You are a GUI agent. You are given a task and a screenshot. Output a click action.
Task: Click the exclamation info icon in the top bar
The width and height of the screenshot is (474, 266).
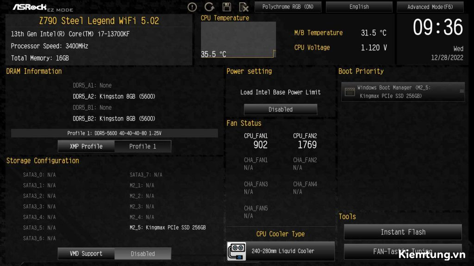pos(192,7)
